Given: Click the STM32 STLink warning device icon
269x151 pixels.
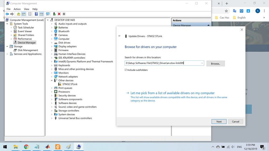Looking at the screenshot, I should (60, 84).
